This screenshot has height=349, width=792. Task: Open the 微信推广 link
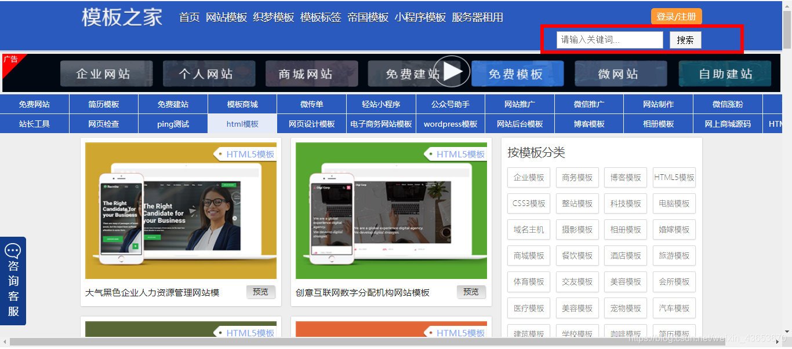589,104
